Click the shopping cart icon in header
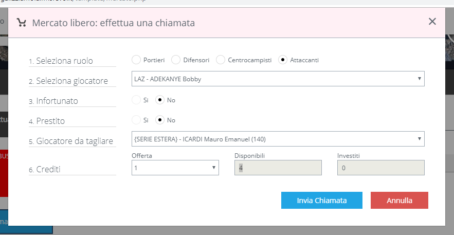The width and height of the screenshot is (454, 235). (21, 23)
